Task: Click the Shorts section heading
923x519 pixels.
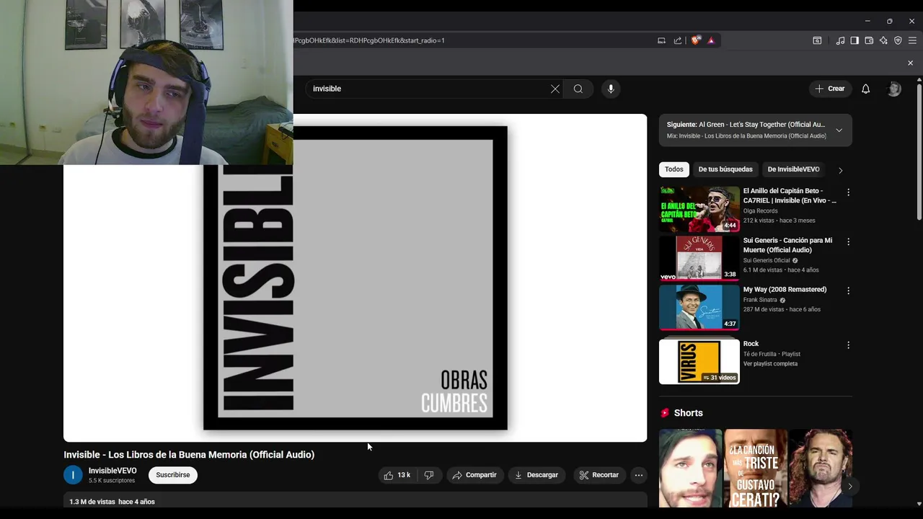Action: pos(688,413)
